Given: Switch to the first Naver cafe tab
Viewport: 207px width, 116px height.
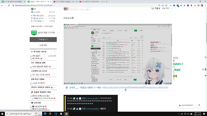Looking at the screenshot, I should pyautogui.click(x=13, y=2).
